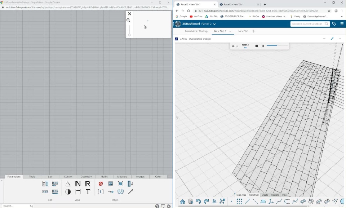This screenshot has height=208, width=346.
Task: Add a new dashboard tab with plus
Action: coord(253,31)
